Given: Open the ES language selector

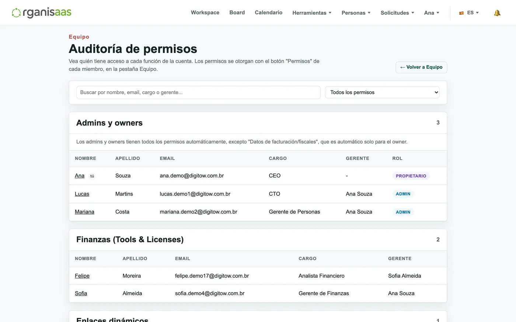Looking at the screenshot, I should pos(469,13).
